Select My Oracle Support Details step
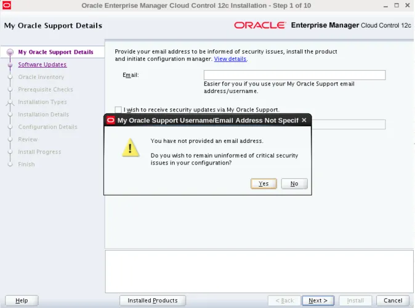 (x=55, y=52)
